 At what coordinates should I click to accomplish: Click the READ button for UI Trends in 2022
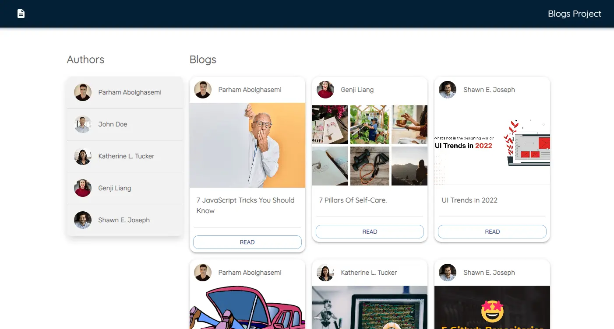point(492,231)
